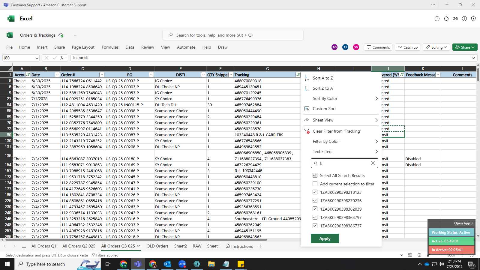Open the Formulas ribbon tab
The height and width of the screenshot is (270, 480).
tap(110, 47)
